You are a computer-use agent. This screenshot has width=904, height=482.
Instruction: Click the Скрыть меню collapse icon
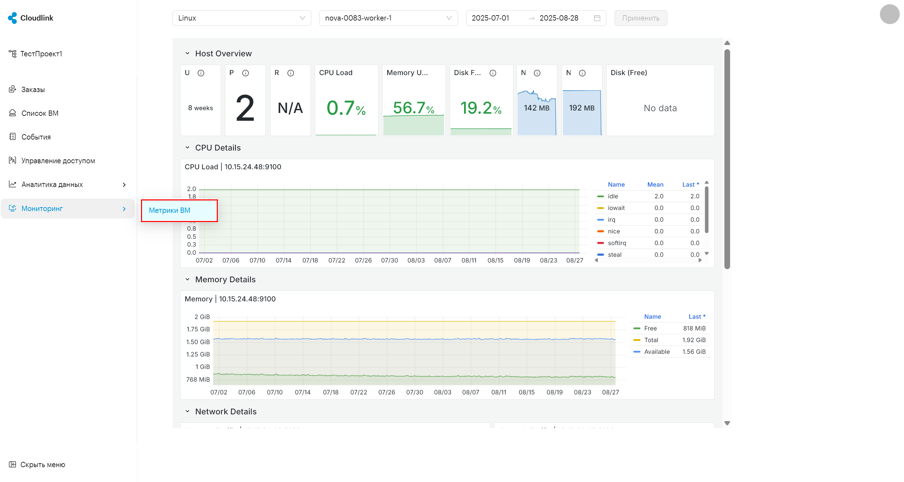pyautogui.click(x=12, y=464)
